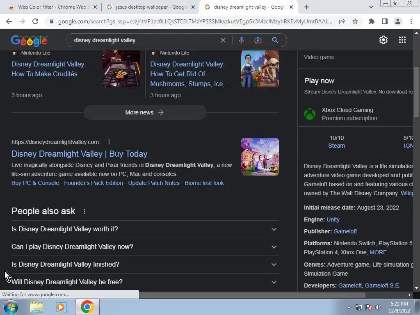This screenshot has width=420, height=315.
Task: Go back with the browser back arrow
Action: click(9, 21)
